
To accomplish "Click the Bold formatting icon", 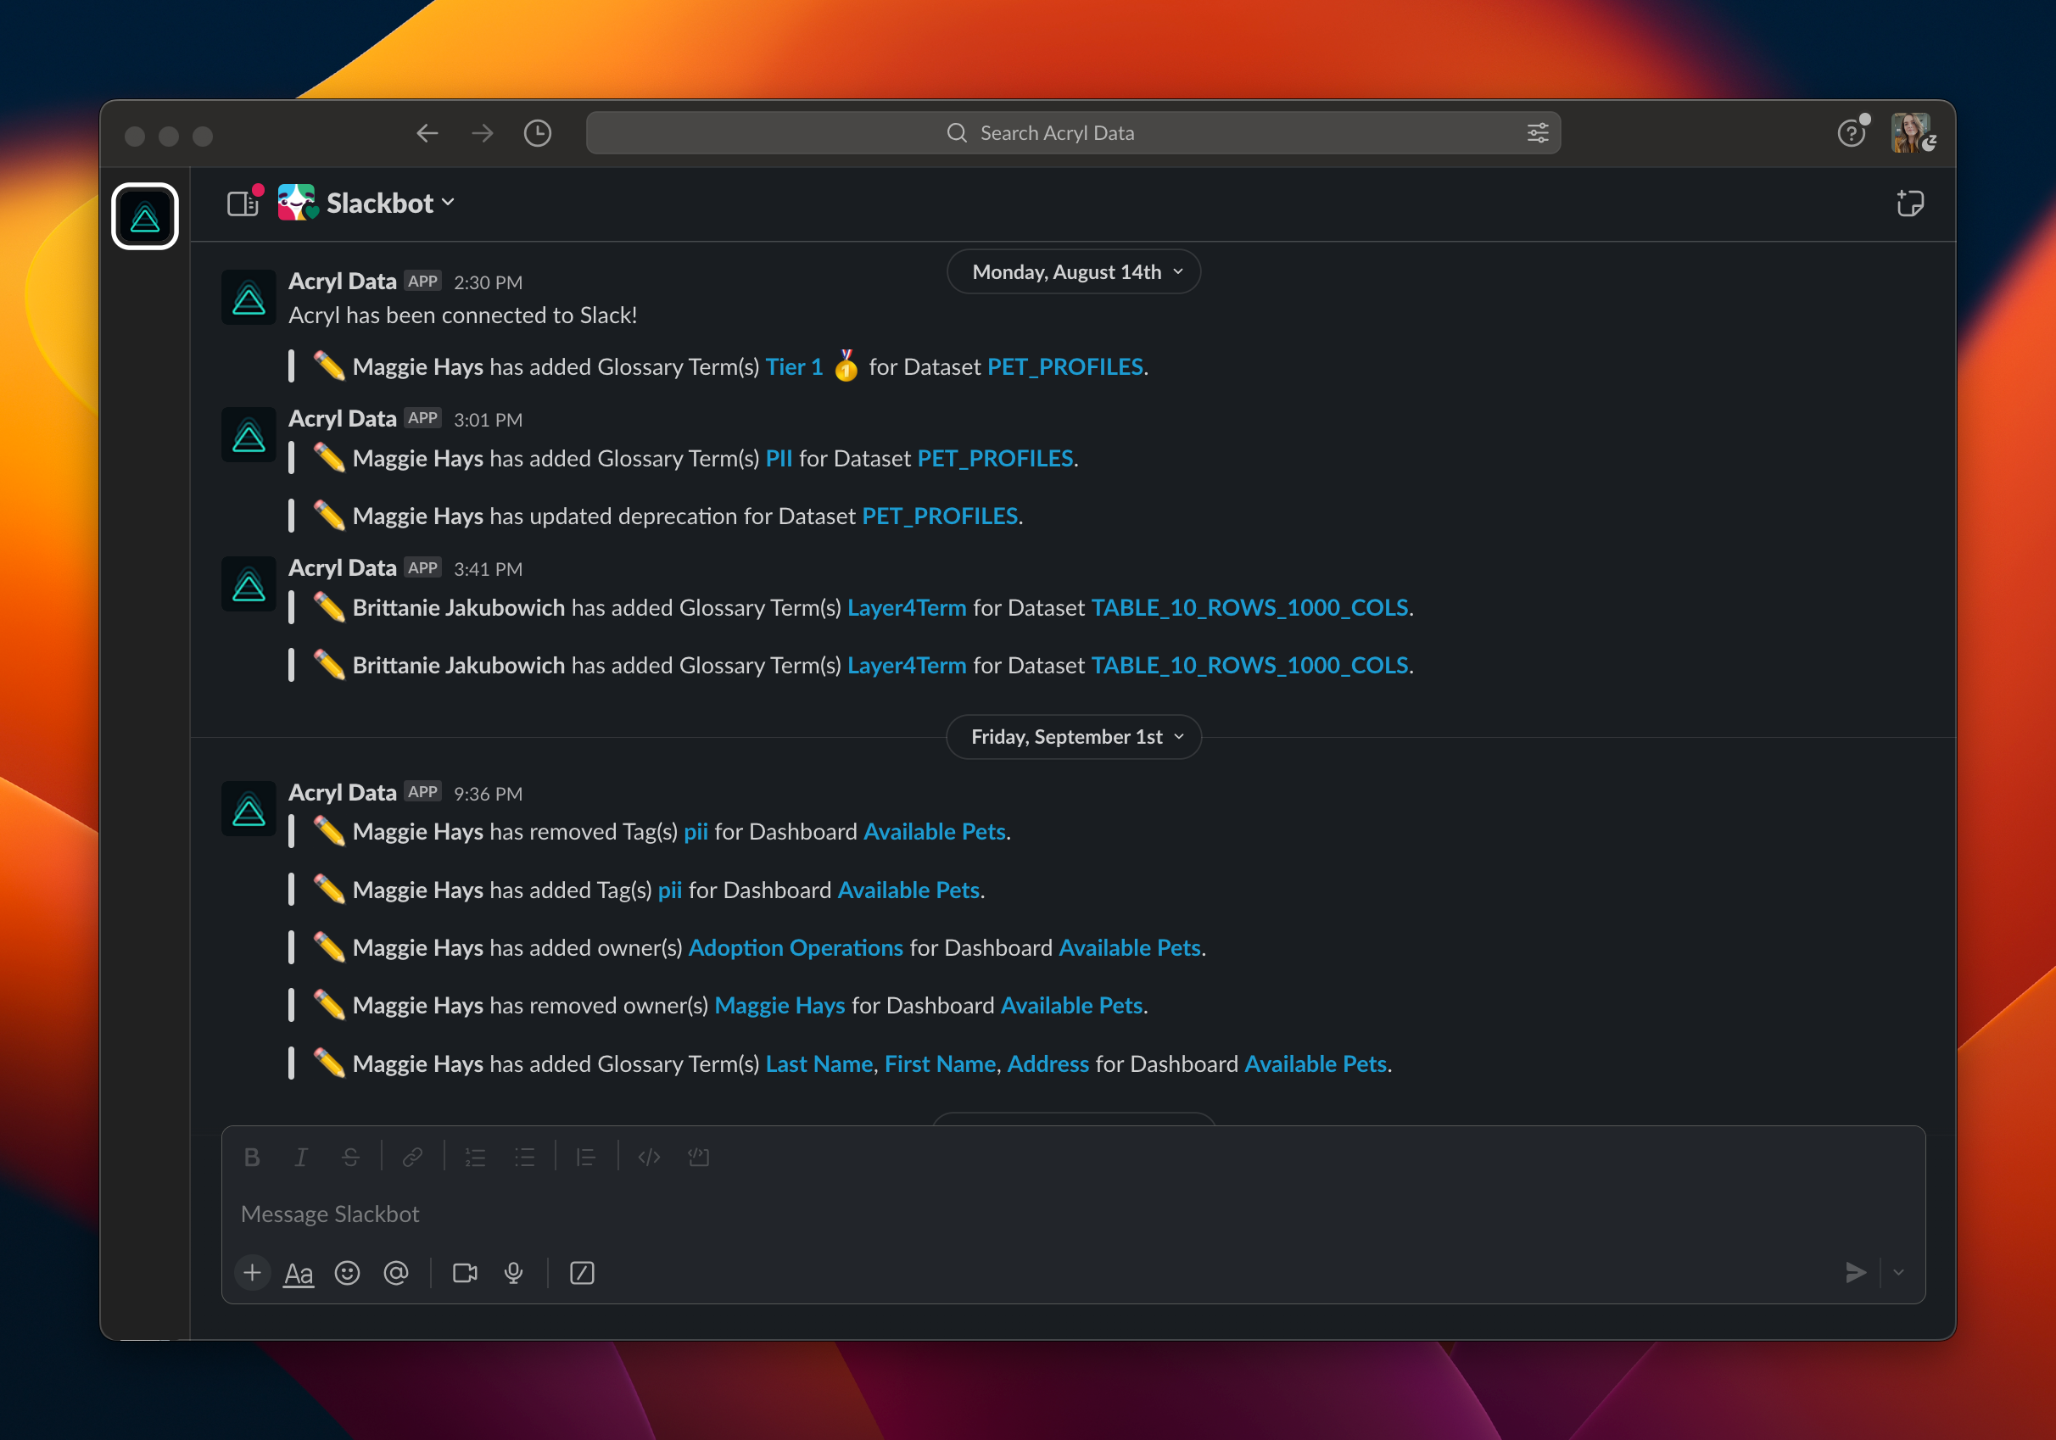I will pos(252,1157).
